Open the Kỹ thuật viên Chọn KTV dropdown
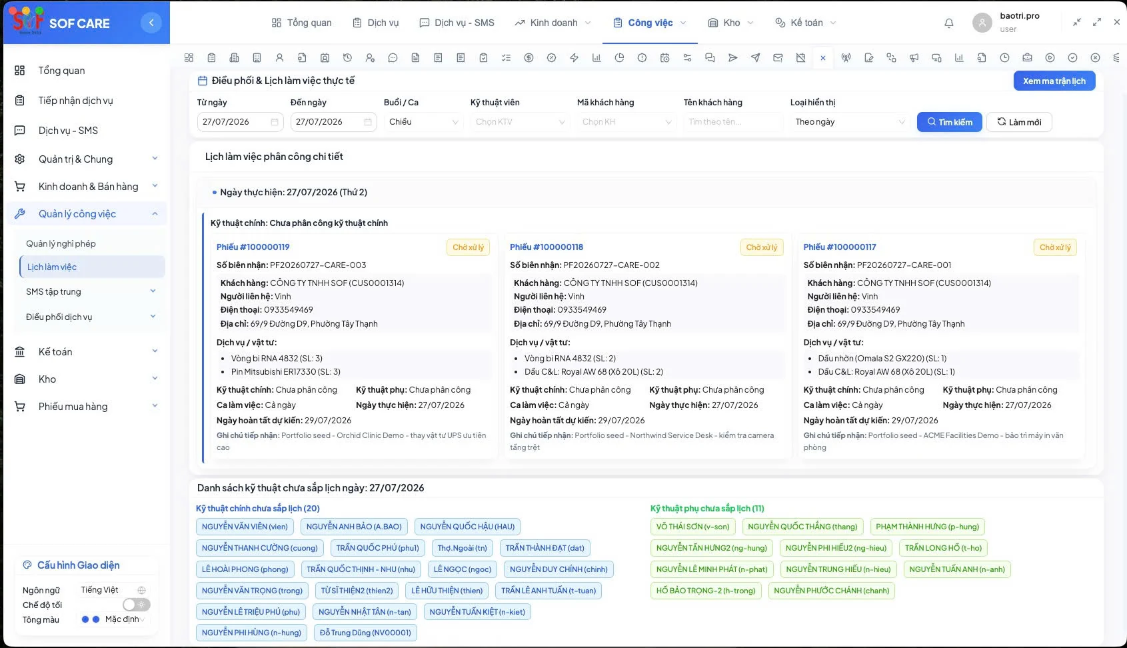 pos(520,122)
